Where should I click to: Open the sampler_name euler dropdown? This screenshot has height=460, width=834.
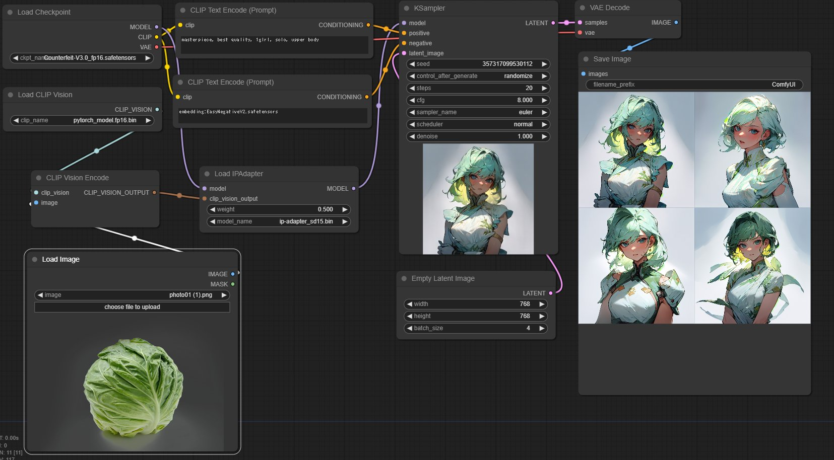pyautogui.click(x=477, y=112)
